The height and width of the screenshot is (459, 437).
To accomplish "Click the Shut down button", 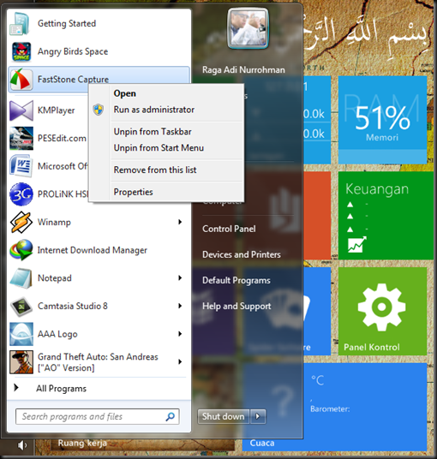I will (x=223, y=416).
